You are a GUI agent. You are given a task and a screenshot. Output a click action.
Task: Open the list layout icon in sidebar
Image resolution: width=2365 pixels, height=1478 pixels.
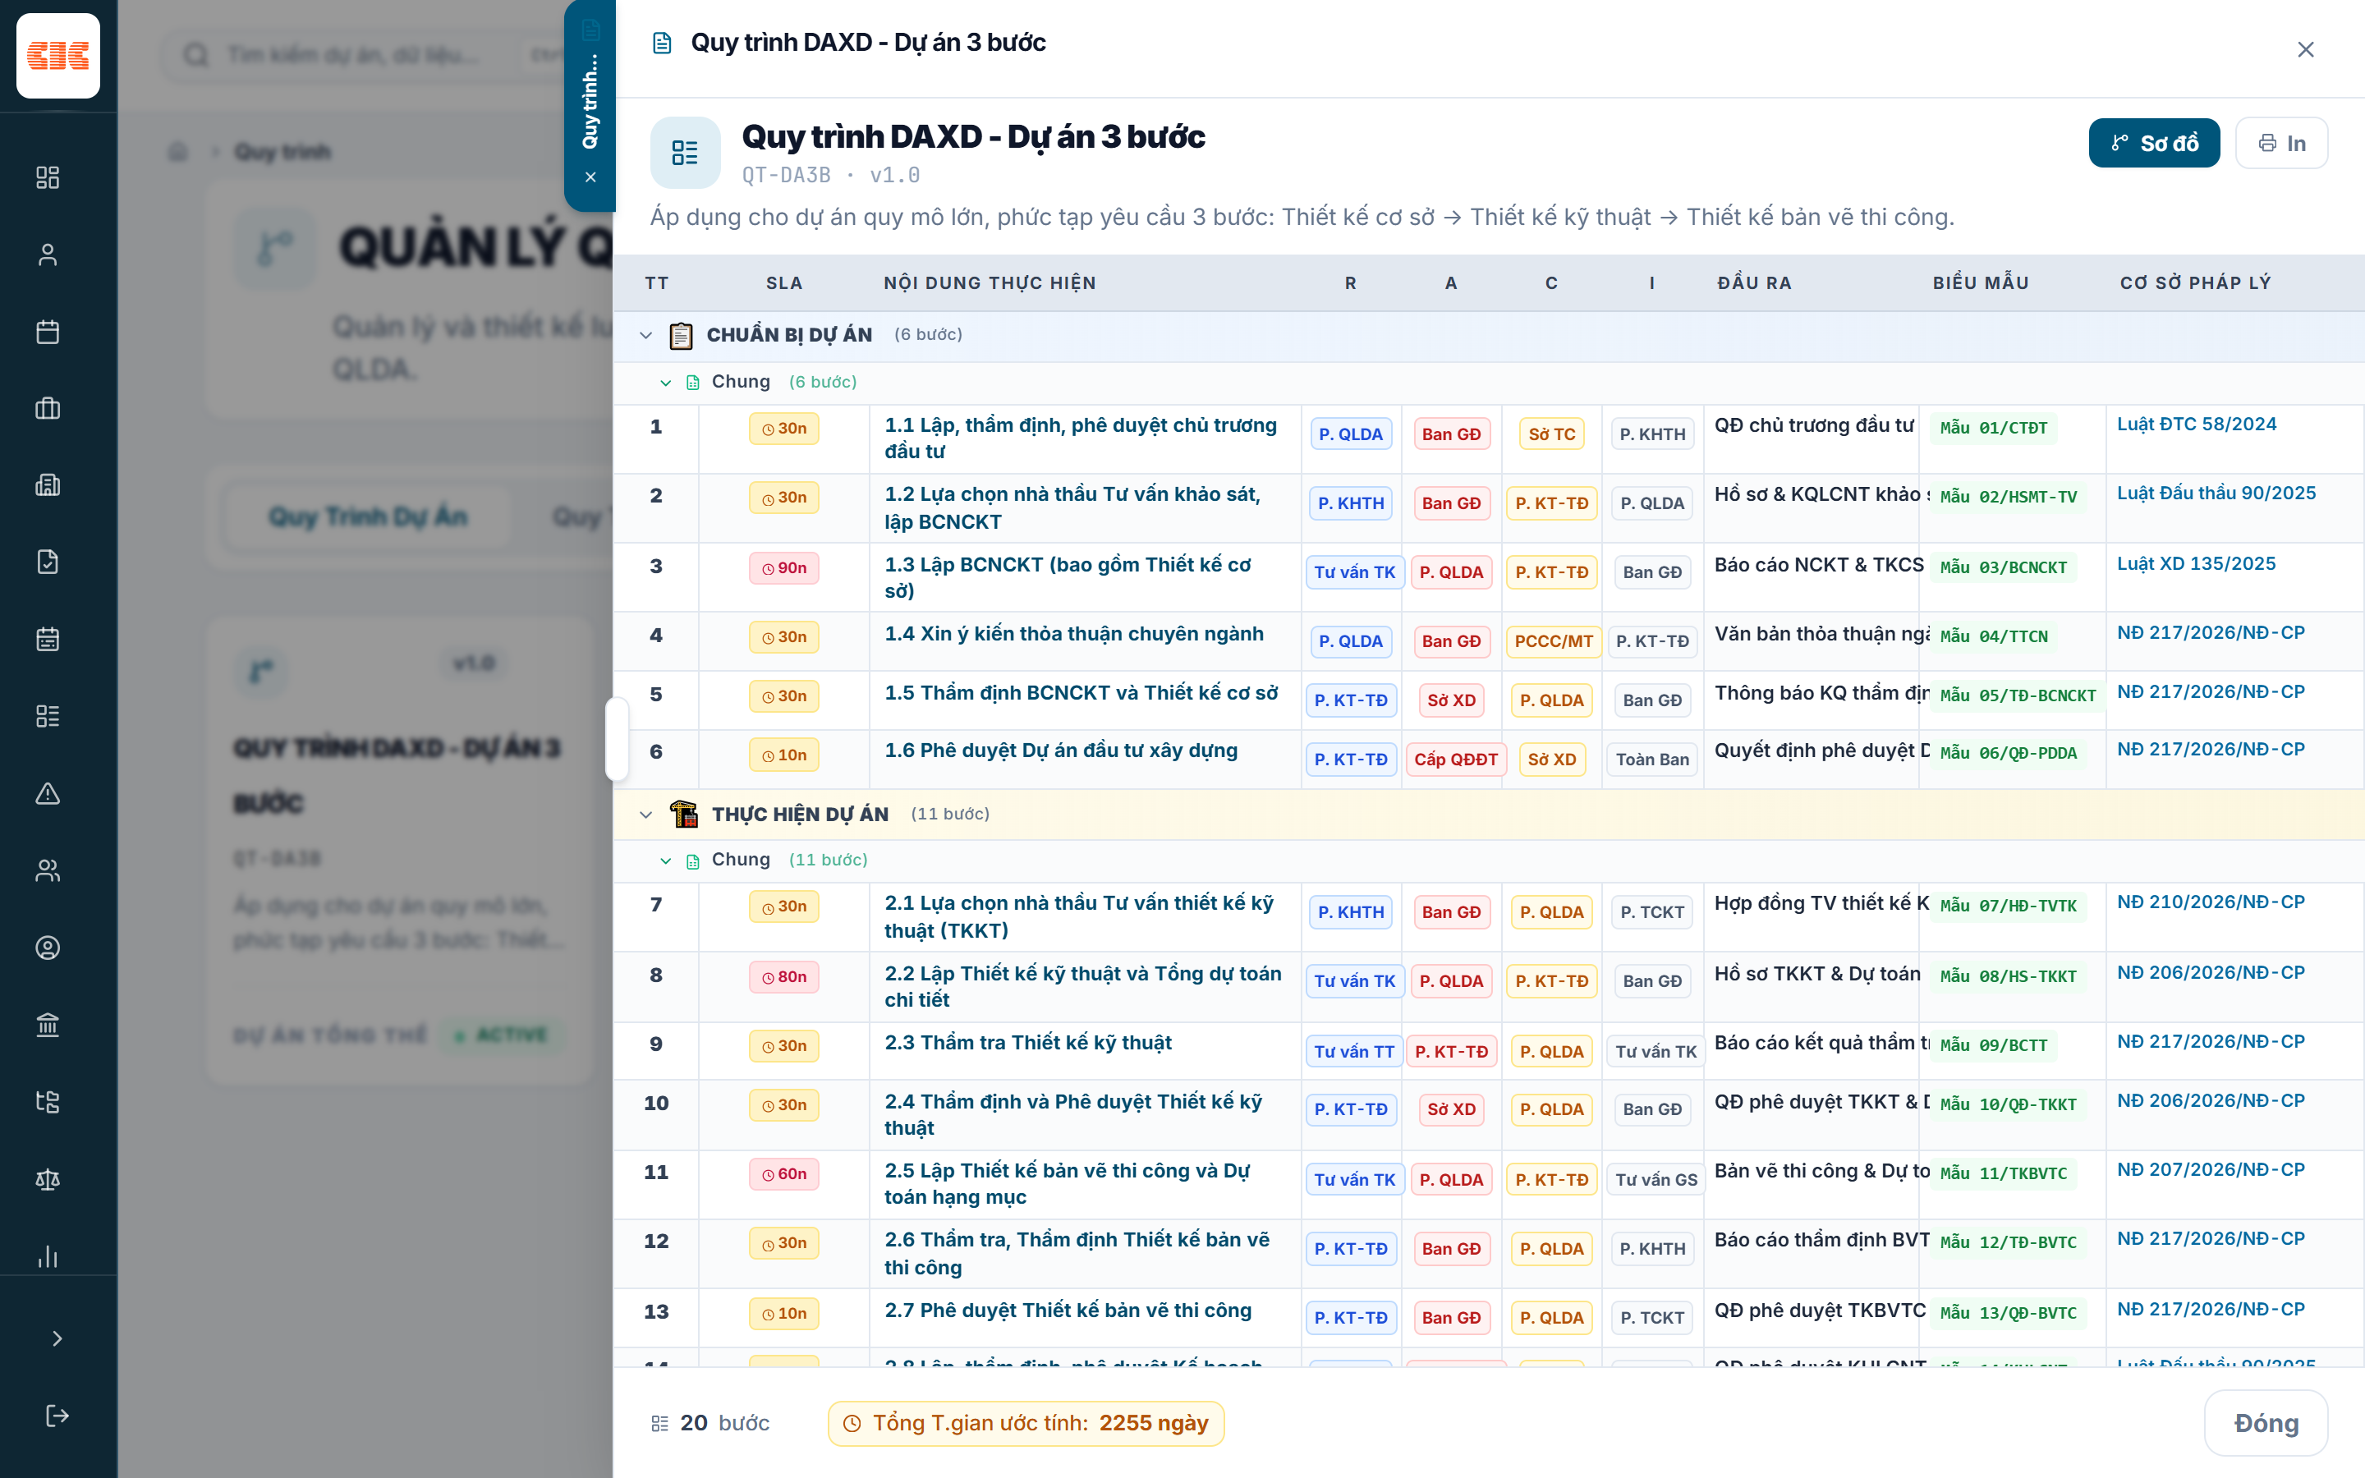pyautogui.click(x=48, y=715)
